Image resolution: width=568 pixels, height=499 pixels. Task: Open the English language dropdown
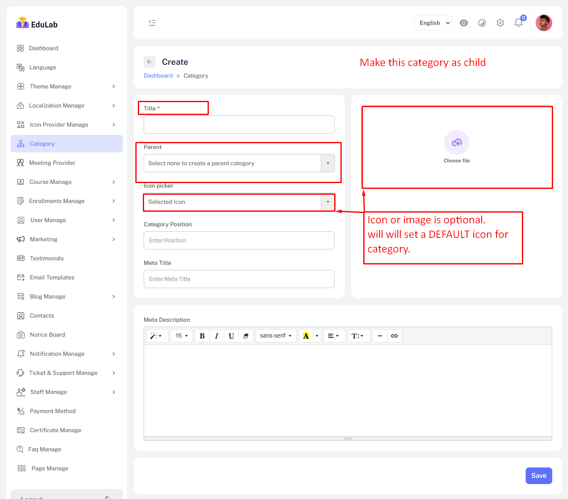point(433,23)
